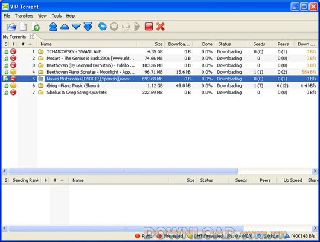Sort by Down Speed column header
Image resolution: width=320 pixels, height=242 pixels.
tap(306, 44)
